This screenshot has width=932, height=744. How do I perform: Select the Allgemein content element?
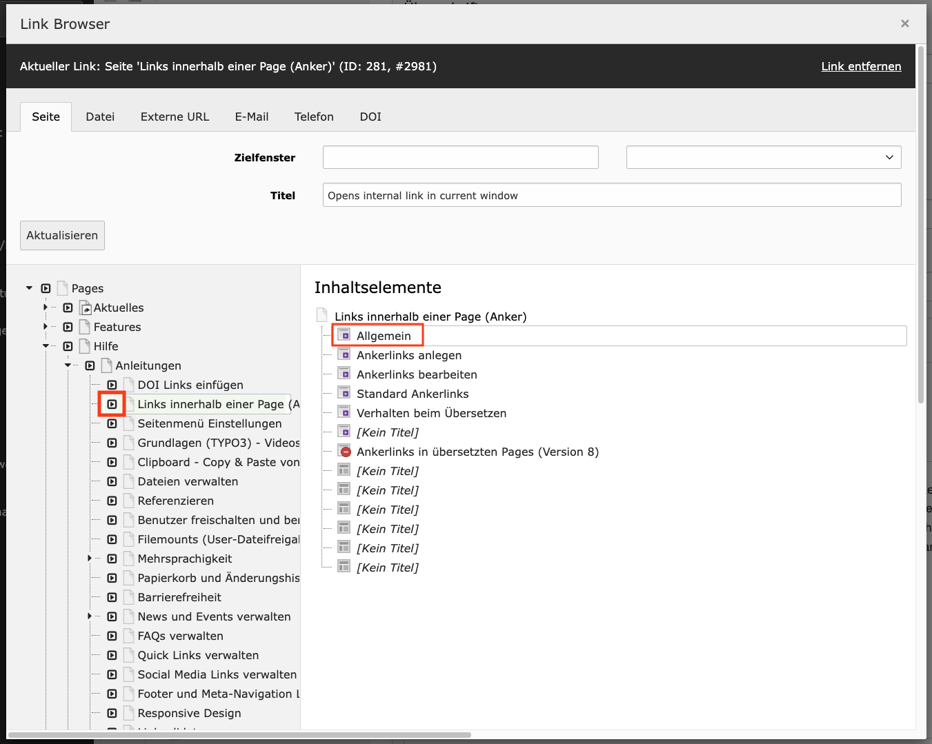[x=384, y=336]
